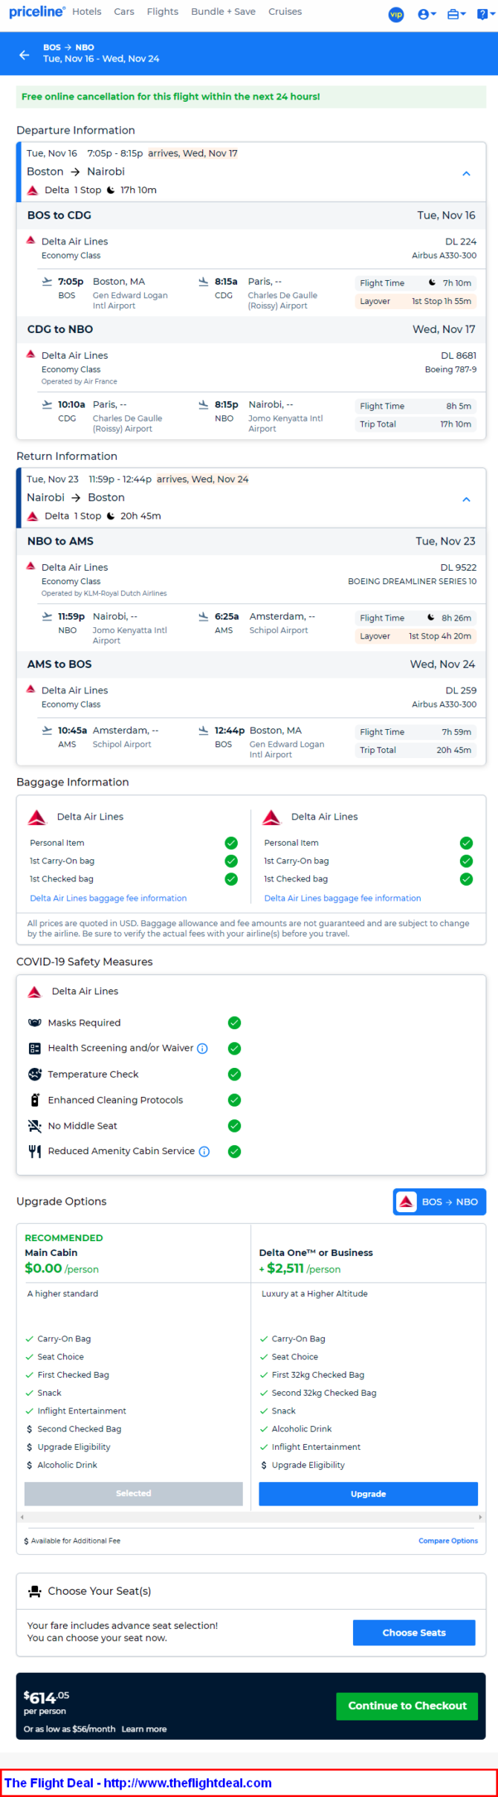Open the trips briefcase dropdown

coord(456,14)
